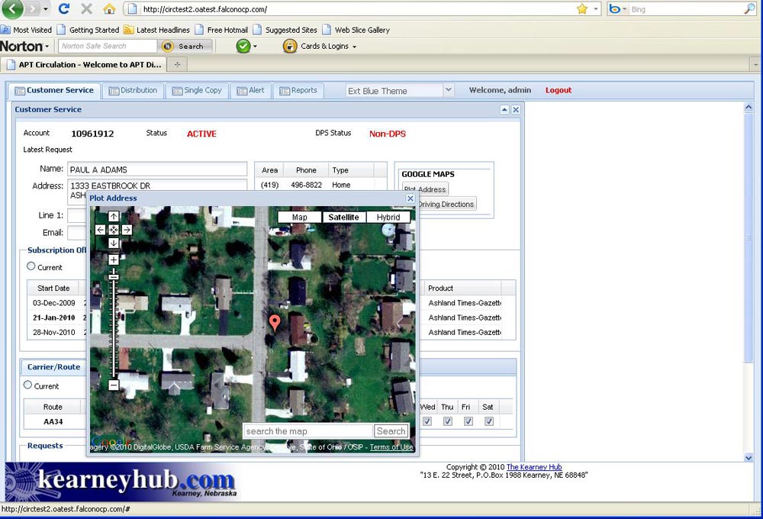This screenshot has height=519, width=763.
Task: Click the map zoom-out minus button
Action: 114,386
